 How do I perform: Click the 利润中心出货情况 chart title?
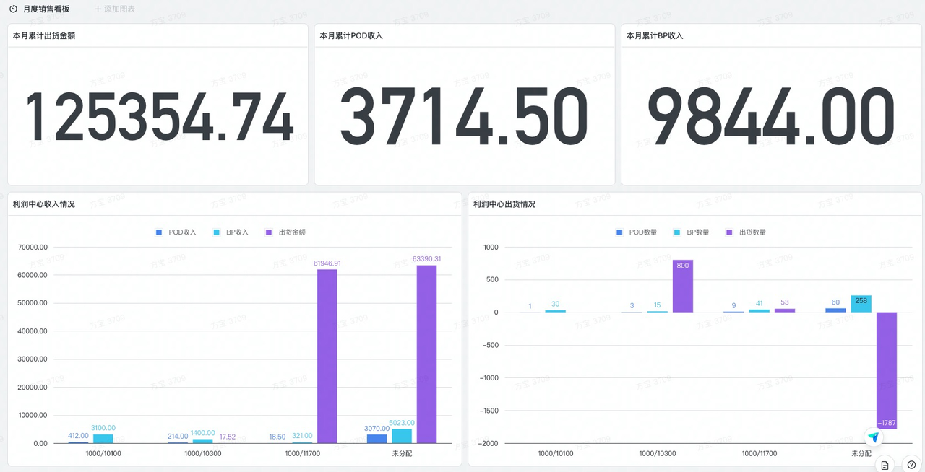[x=504, y=204]
